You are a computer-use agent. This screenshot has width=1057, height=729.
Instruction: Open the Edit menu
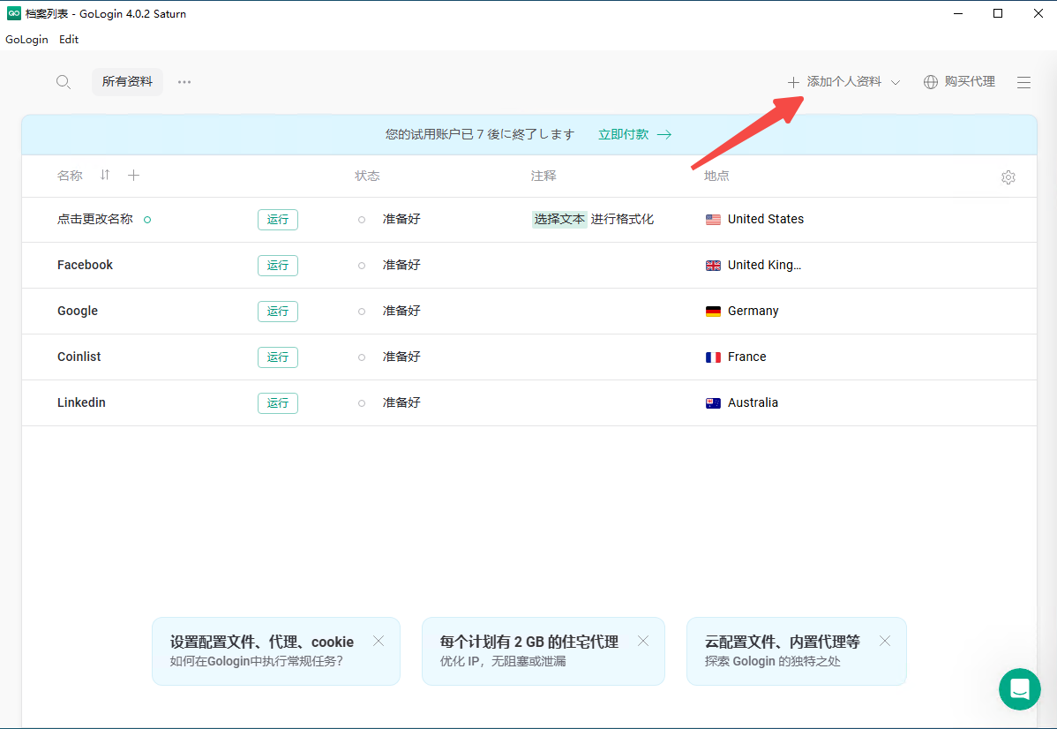pos(69,40)
